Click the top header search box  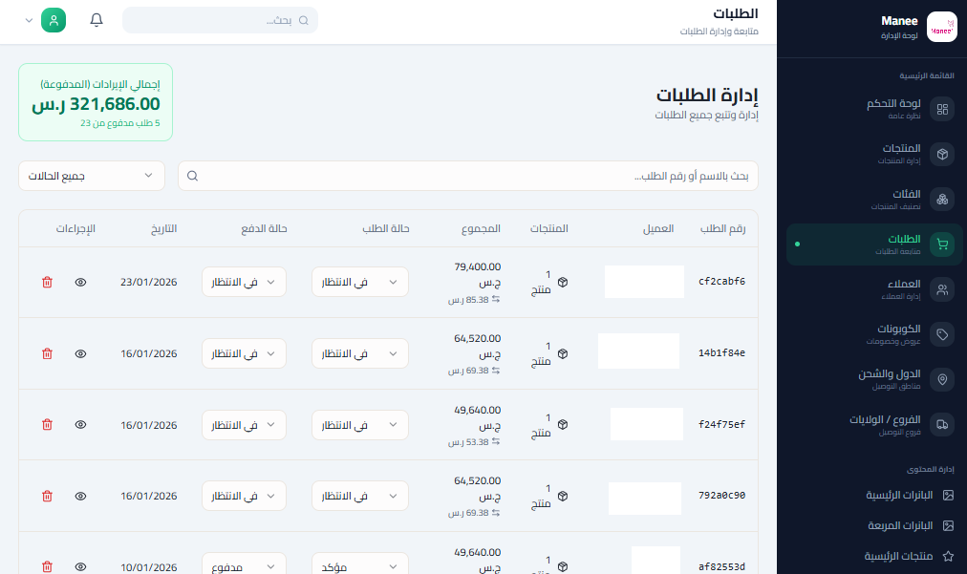pos(220,20)
